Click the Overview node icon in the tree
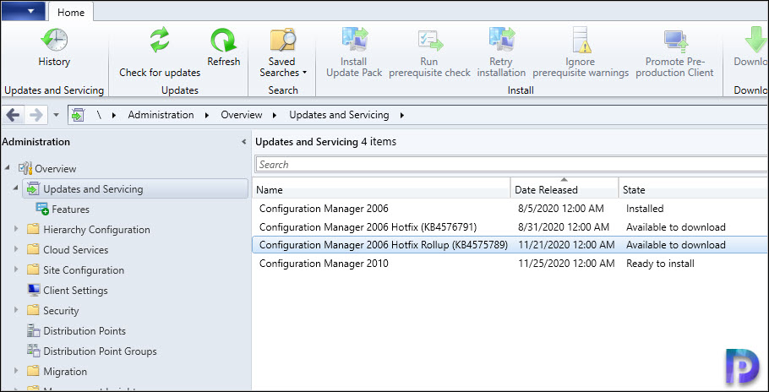This screenshot has height=392, width=769. tap(25, 169)
